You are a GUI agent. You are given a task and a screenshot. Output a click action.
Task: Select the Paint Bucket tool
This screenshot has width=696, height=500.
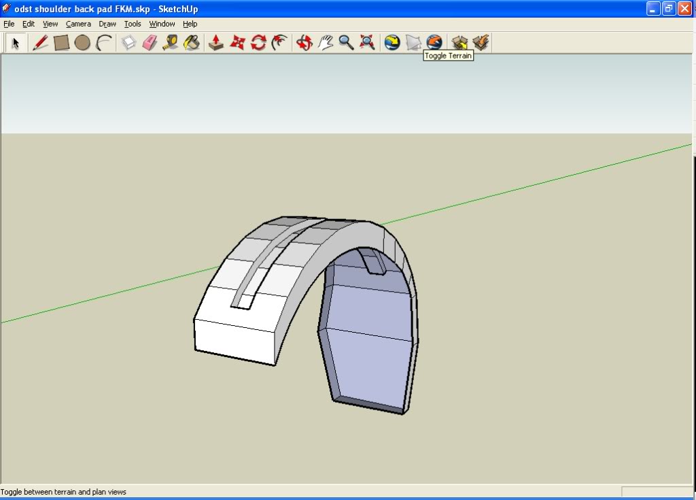[x=192, y=43]
